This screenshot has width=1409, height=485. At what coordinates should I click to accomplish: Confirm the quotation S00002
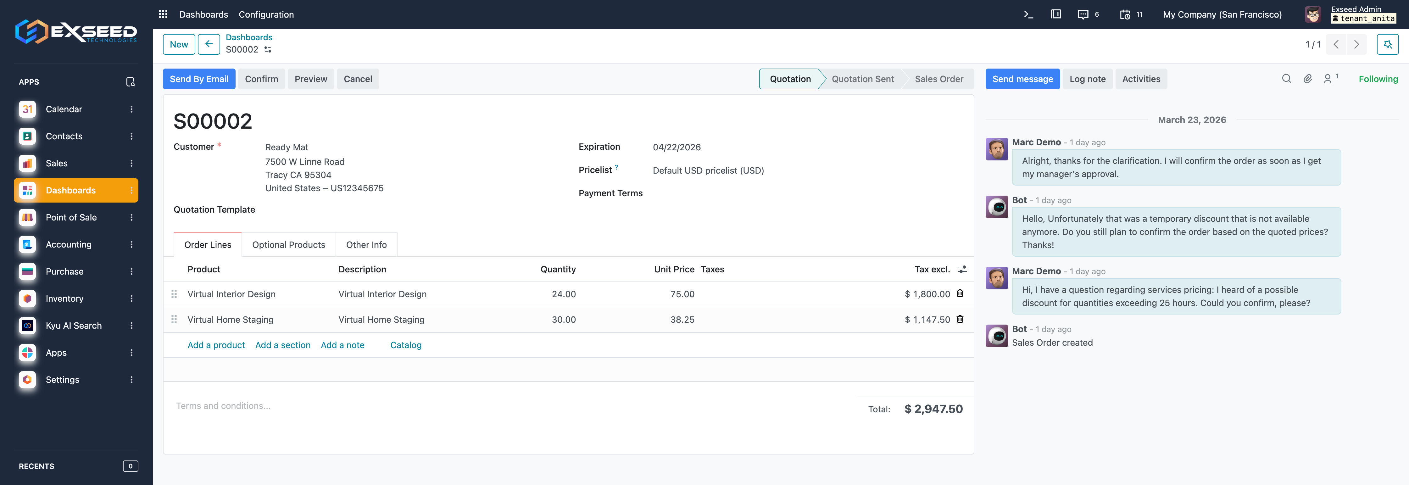261,79
